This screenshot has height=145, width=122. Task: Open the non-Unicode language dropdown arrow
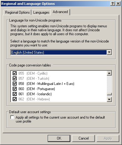point(109,52)
